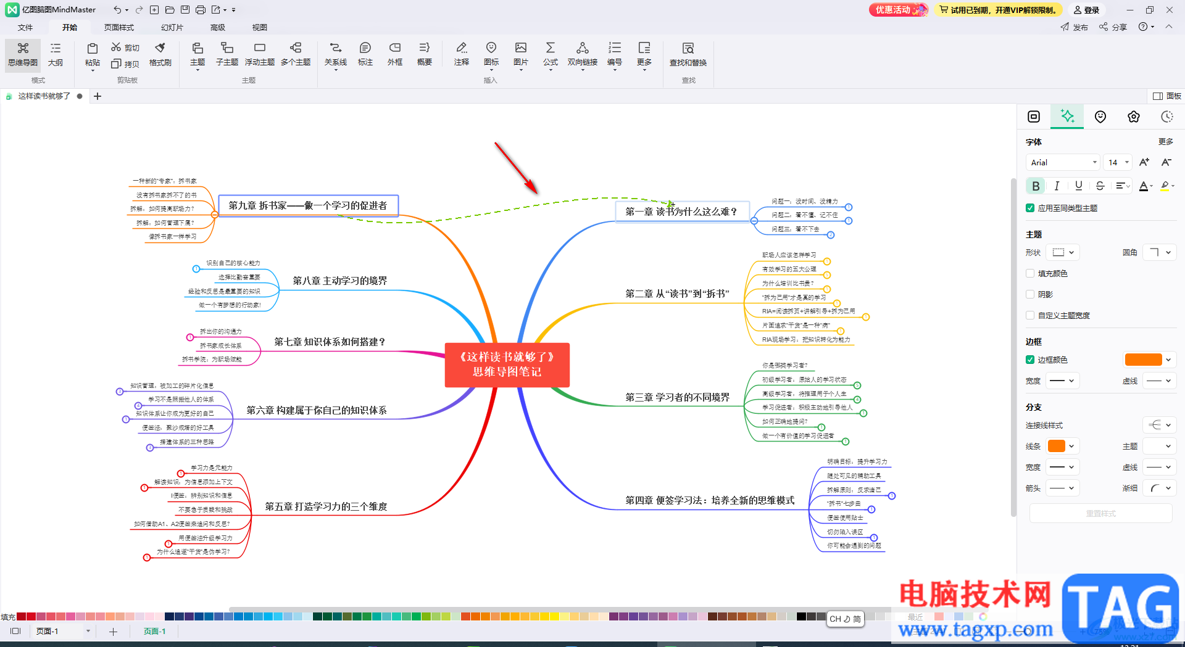1185x647 pixels.
Task: Open the Theme panel tab
Action: pyautogui.click(x=1134, y=117)
